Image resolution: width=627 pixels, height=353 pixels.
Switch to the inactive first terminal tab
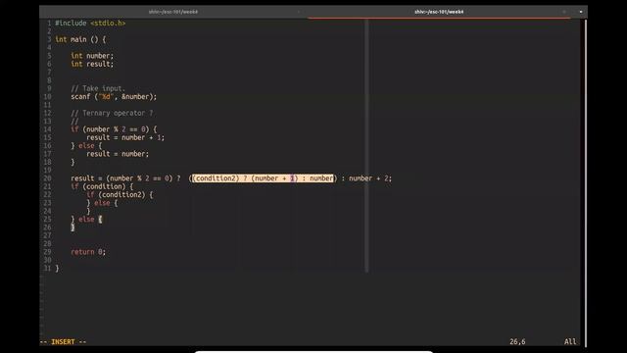173,12
